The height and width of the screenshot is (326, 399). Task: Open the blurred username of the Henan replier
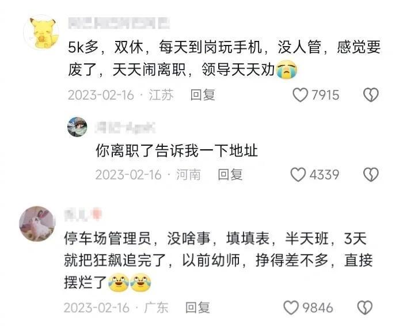[x=125, y=127]
